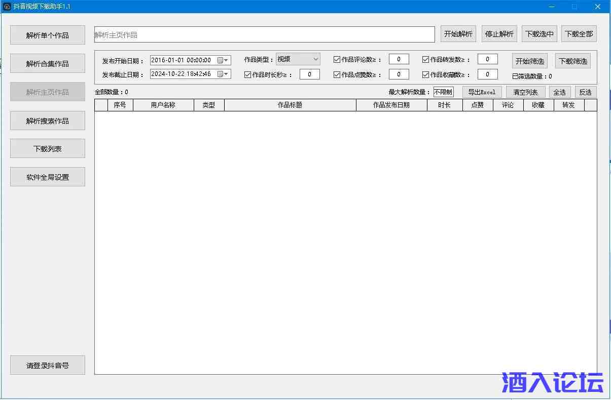Switch to 解析单个作品 tab
The width and height of the screenshot is (611, 400).
(48, 35)
